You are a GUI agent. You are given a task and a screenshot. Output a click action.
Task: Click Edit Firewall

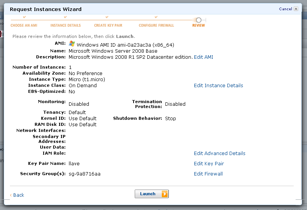point(208,174)
